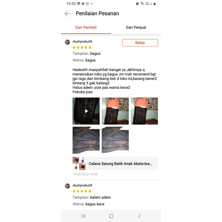Screen dimensions: 222x222
Task: Tap Android home navigation icon
Action: (x=112, y=216)
